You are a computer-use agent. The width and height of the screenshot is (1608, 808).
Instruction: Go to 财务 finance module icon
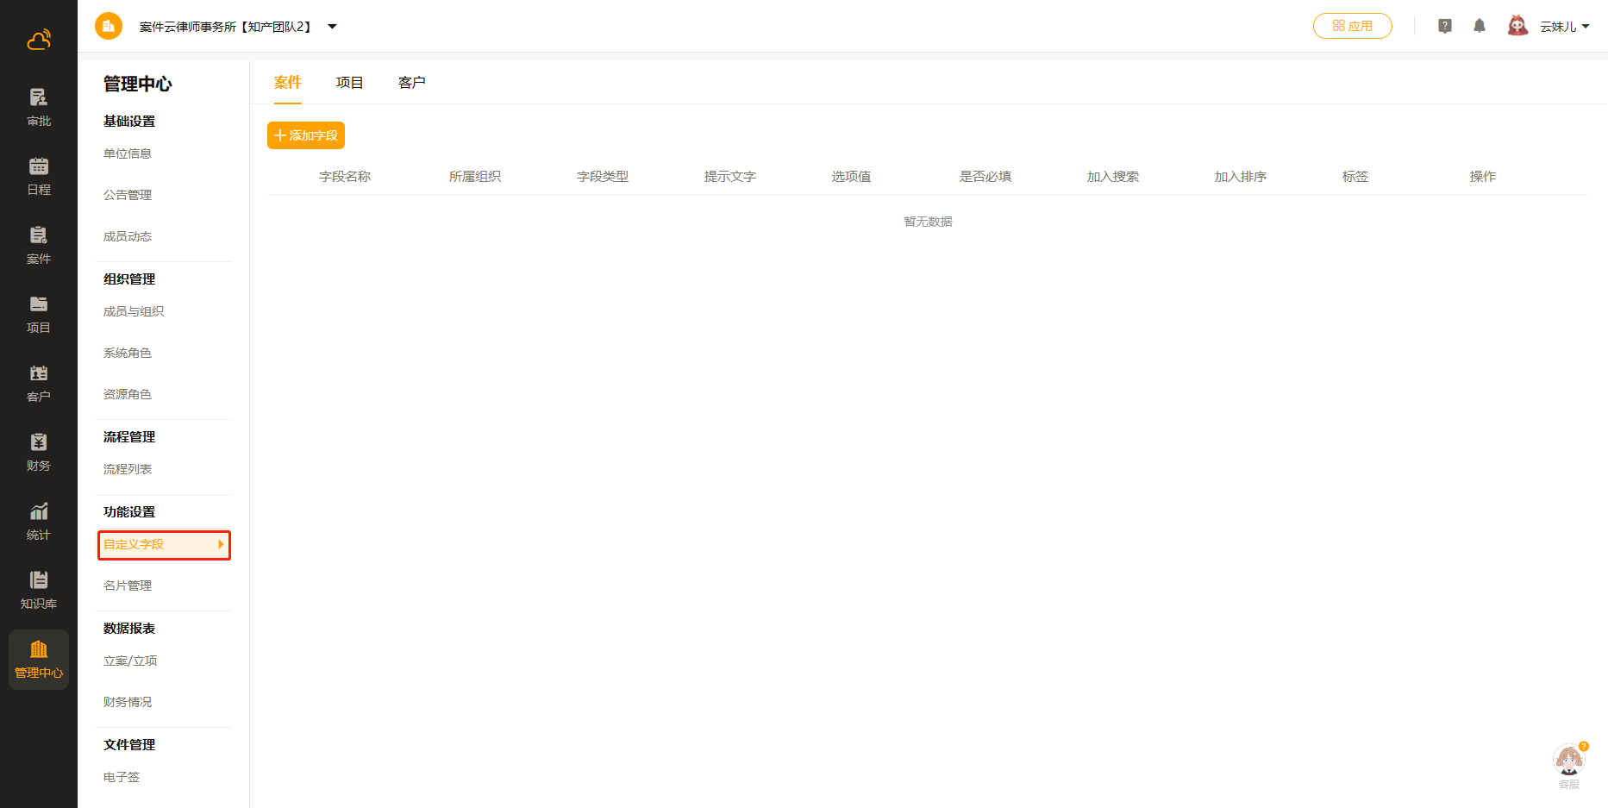coord(39,443)
